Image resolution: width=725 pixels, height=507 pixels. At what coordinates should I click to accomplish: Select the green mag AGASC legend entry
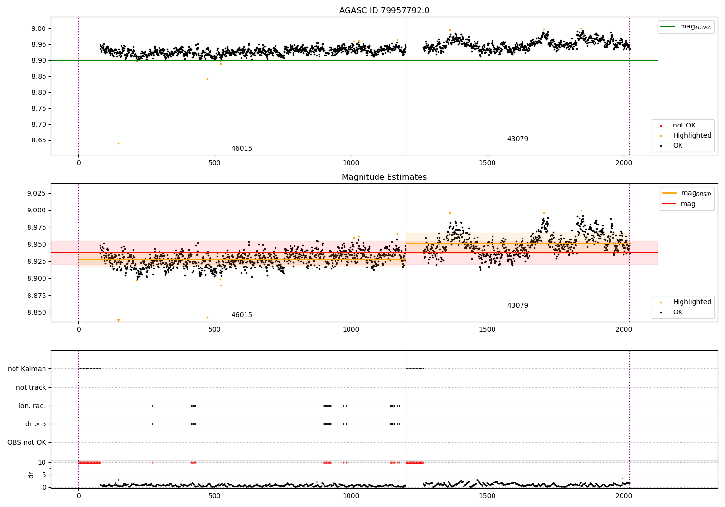[x=686, y=27]
